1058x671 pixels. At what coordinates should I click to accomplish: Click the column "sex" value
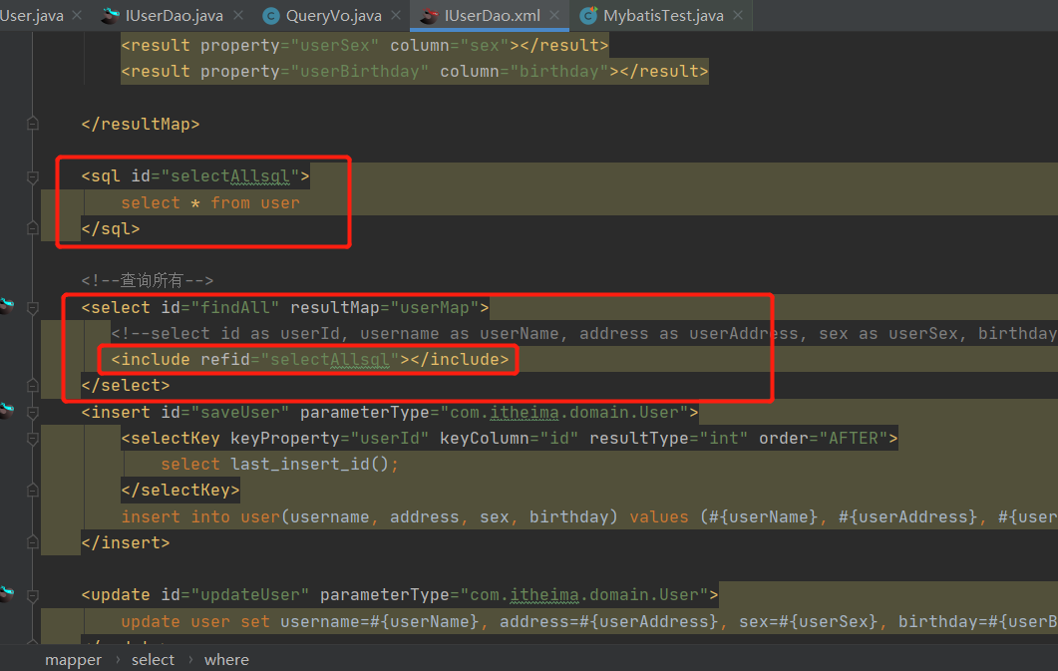point(485,45)
